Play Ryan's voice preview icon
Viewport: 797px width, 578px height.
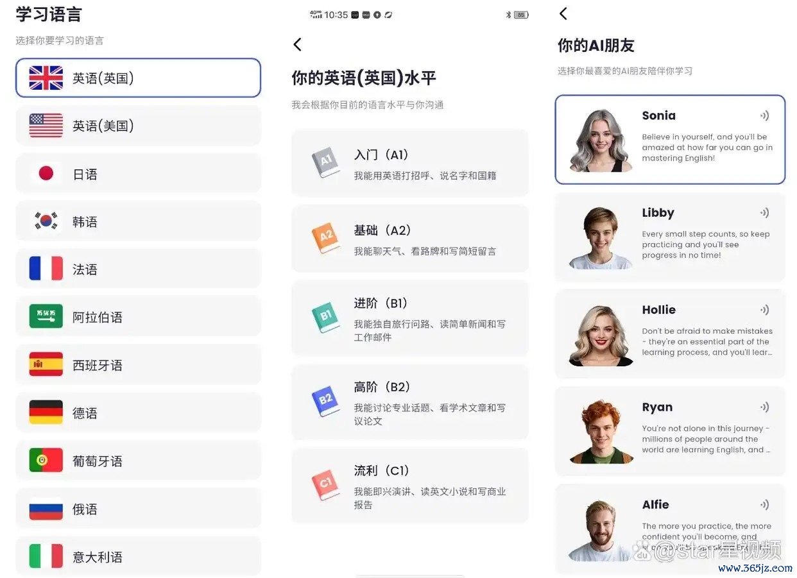click(x=764, y=407)
